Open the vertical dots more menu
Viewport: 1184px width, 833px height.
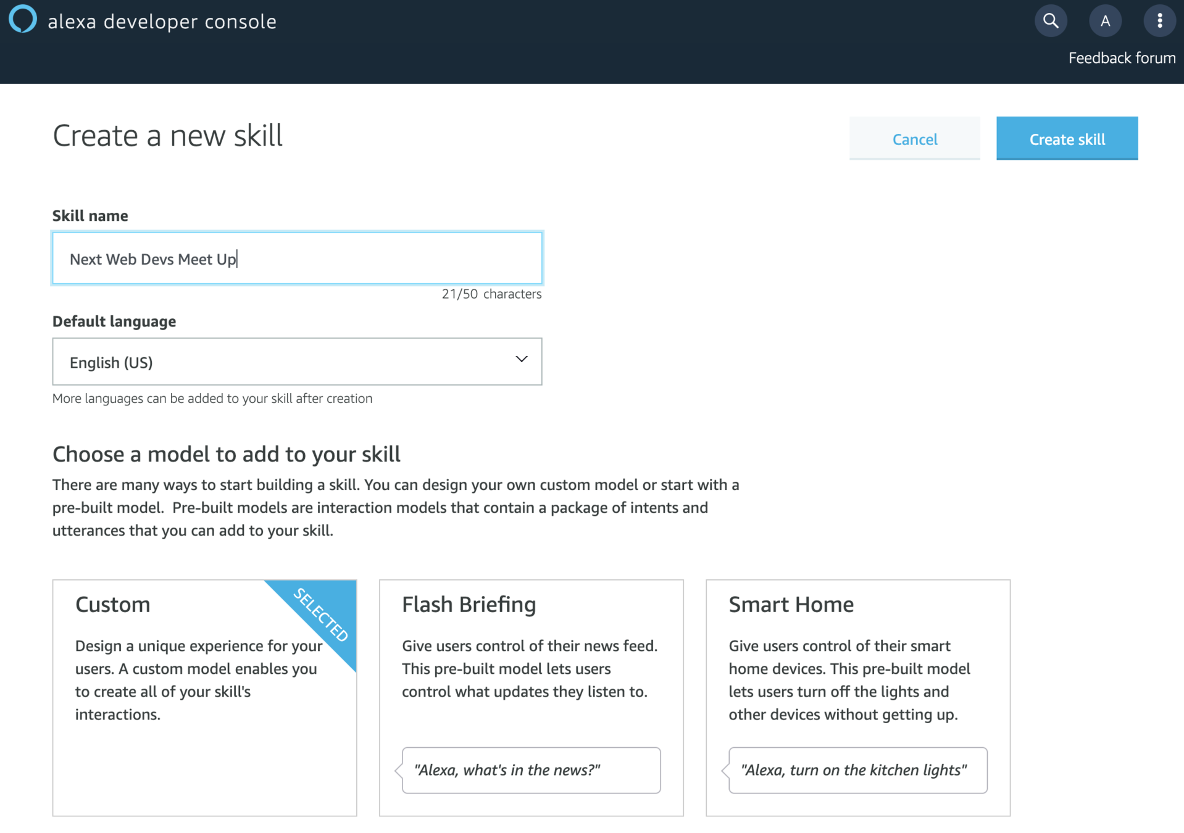point(1159,21)
